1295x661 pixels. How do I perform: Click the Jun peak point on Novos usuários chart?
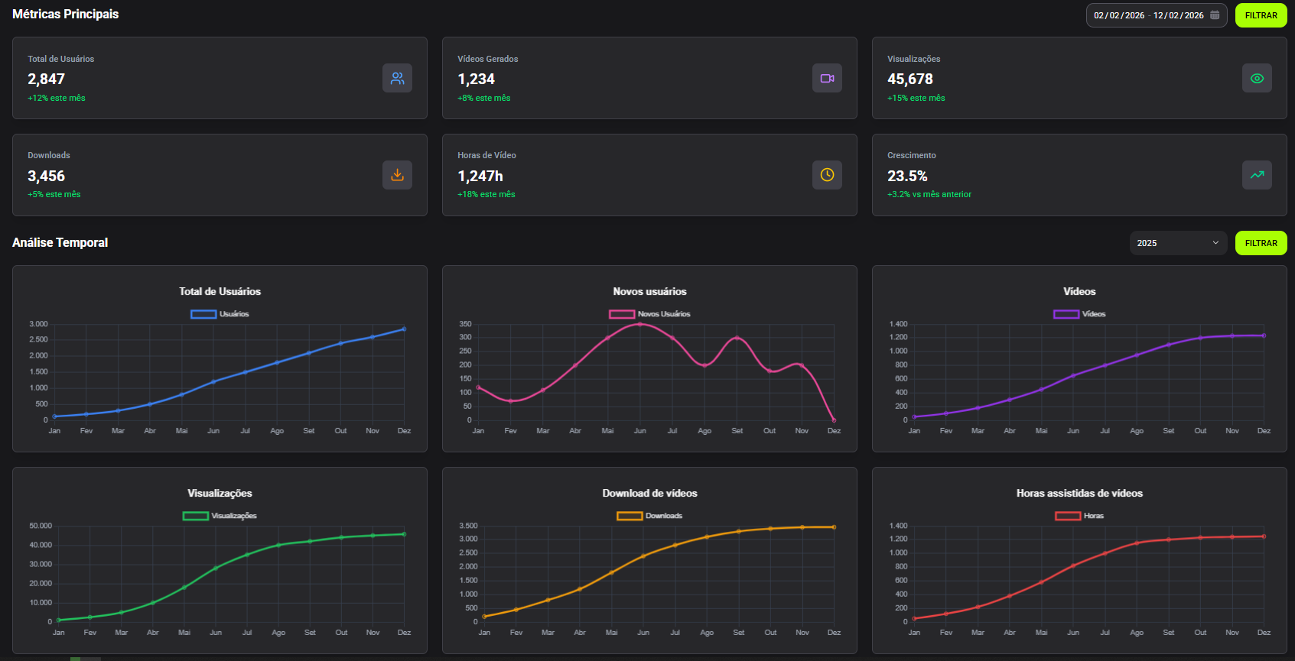click(640, 324)
